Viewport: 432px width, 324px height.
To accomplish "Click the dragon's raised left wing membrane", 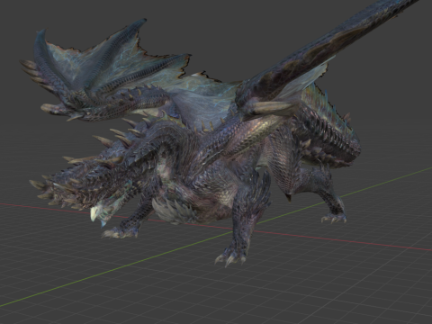I will (x=111, y=65).
